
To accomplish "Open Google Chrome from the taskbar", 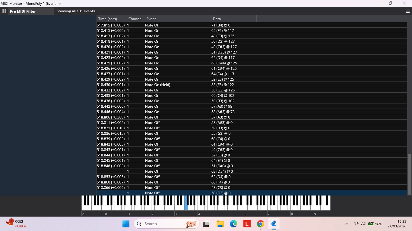I will pos(261,224).
